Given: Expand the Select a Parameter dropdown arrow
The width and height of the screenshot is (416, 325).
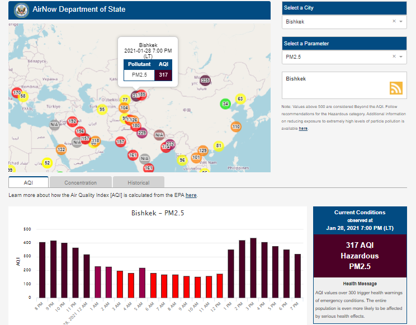Looking at the screenshot, I should point(401,56).
